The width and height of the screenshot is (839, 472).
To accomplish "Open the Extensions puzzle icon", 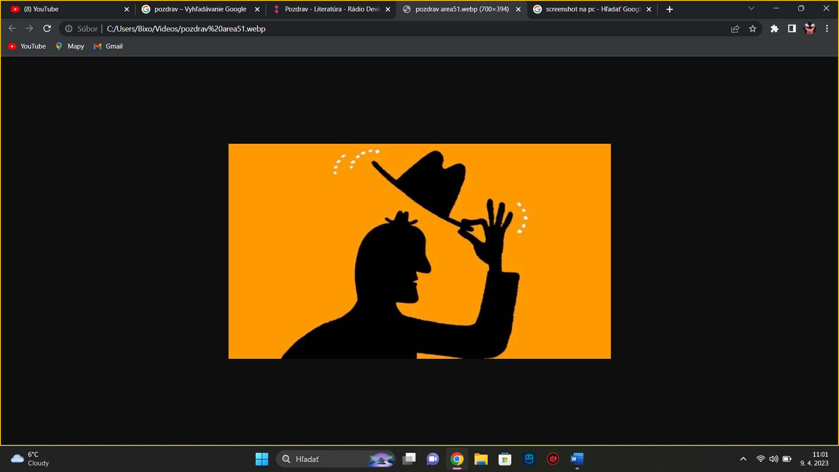I will pyautogui.click(x=774, y=29).
